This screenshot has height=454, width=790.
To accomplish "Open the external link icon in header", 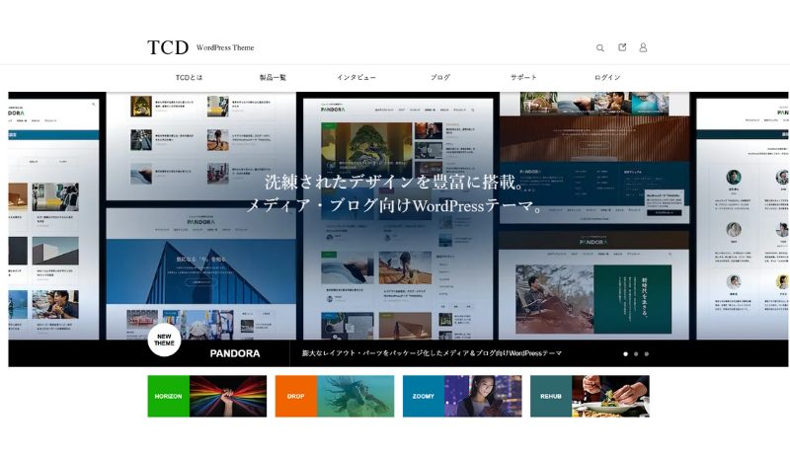I will click(x=622, y=47).
